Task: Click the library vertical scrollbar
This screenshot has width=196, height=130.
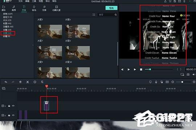Action: pyautogui.click(x=118, y=54)
